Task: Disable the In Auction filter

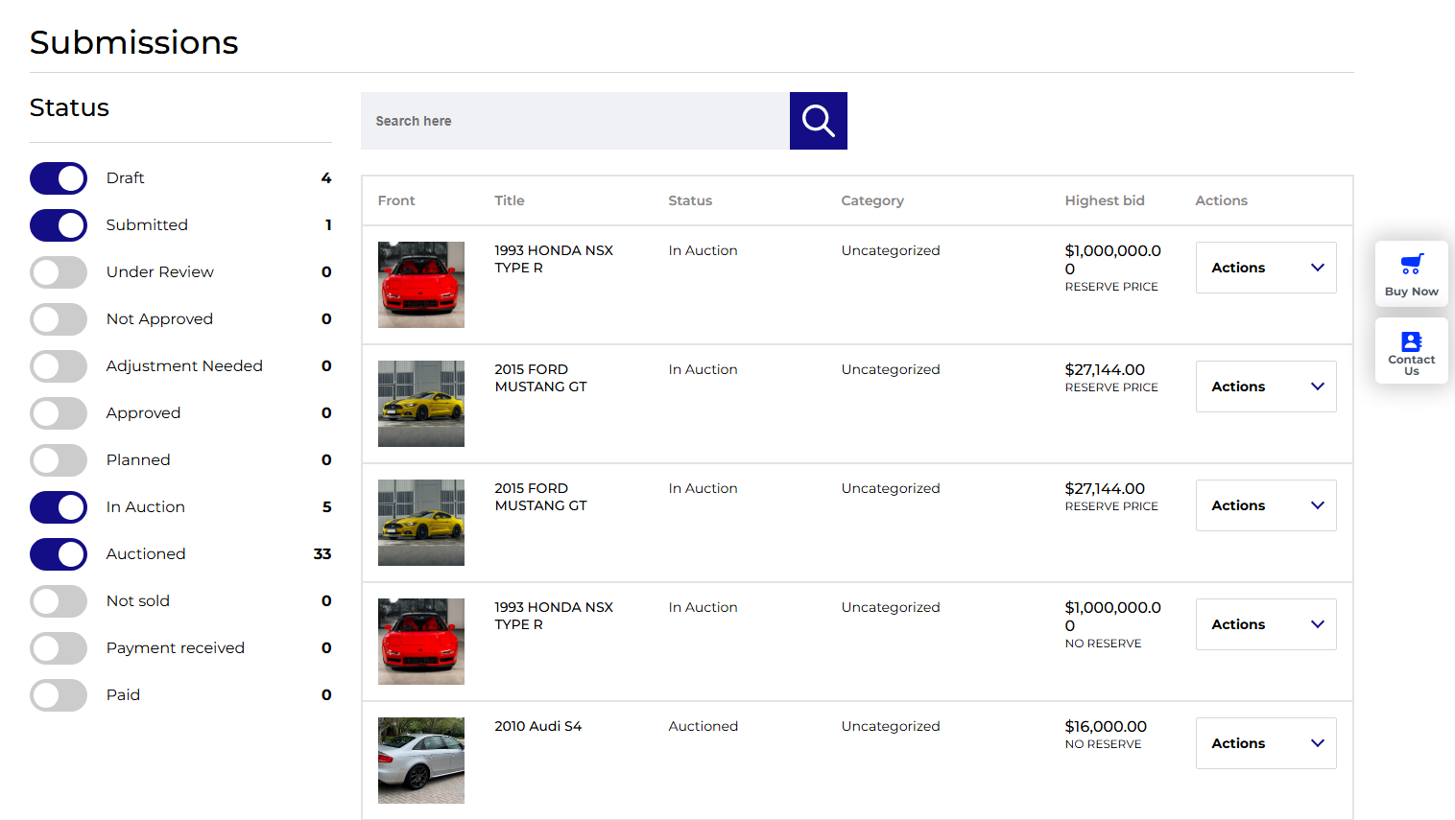Action: (59, 507)
